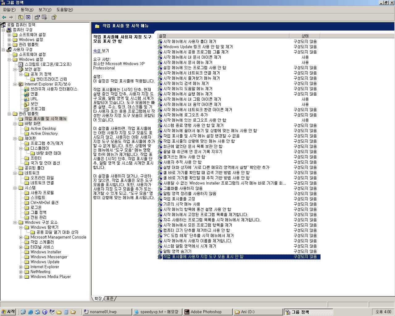
Task: Expand the 터미널 서비스 tree node
Action: point(21,247)
